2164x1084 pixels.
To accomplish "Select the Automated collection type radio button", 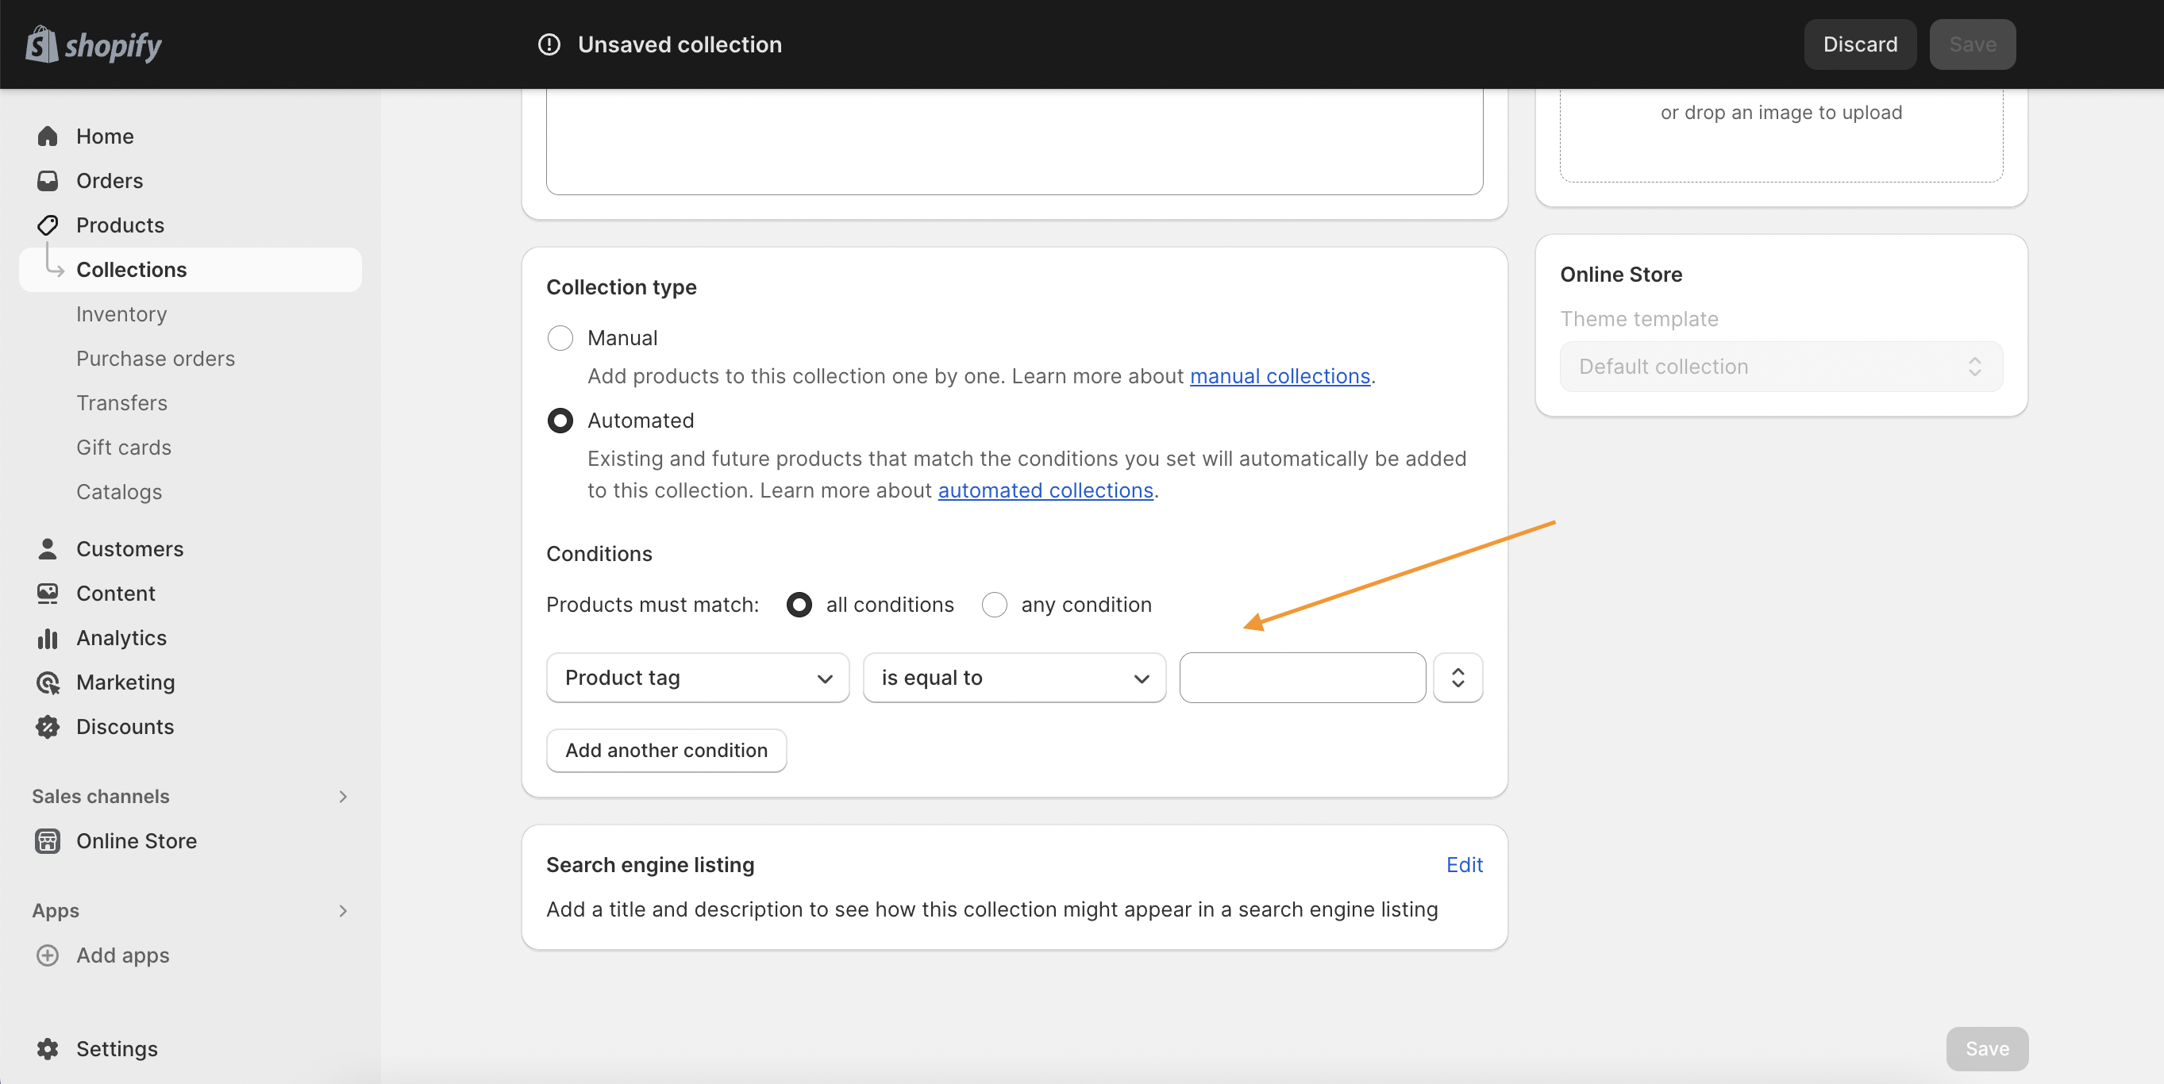I will pos(560,419).
